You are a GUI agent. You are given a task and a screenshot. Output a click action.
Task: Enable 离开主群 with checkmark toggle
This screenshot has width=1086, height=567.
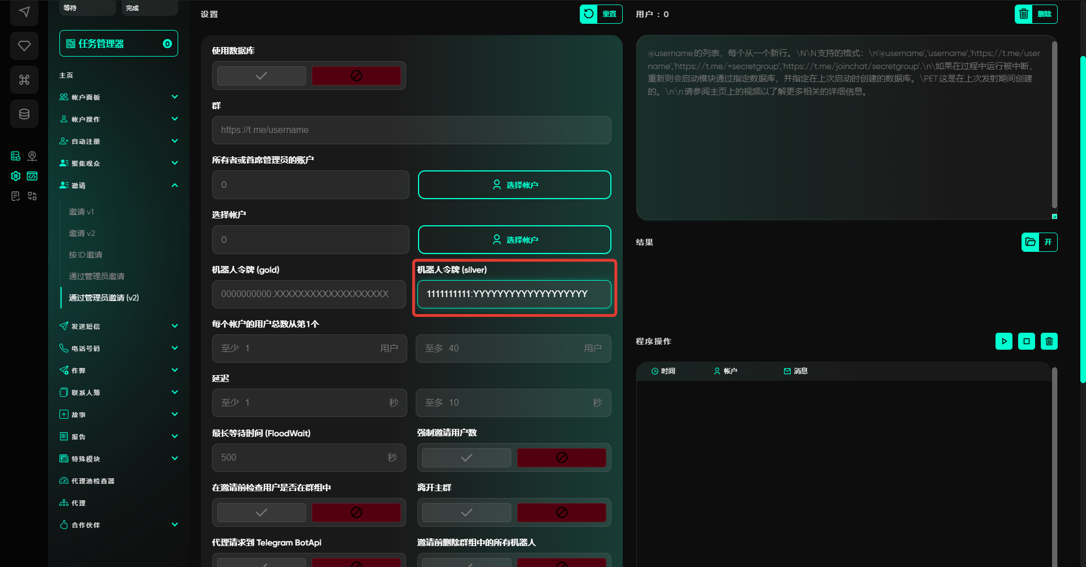click(x=466, y=513)
